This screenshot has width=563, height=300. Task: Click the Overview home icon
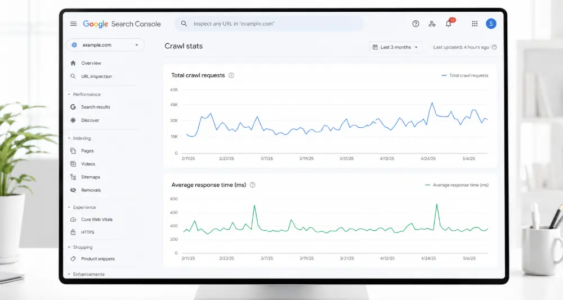[73, 63]
